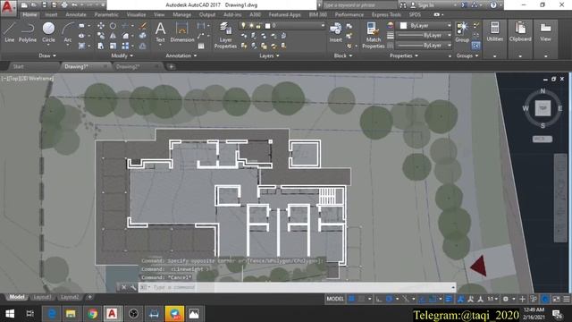Click the WCS label below ViewCube
This screenshot has height=322, width=572.
543,140
